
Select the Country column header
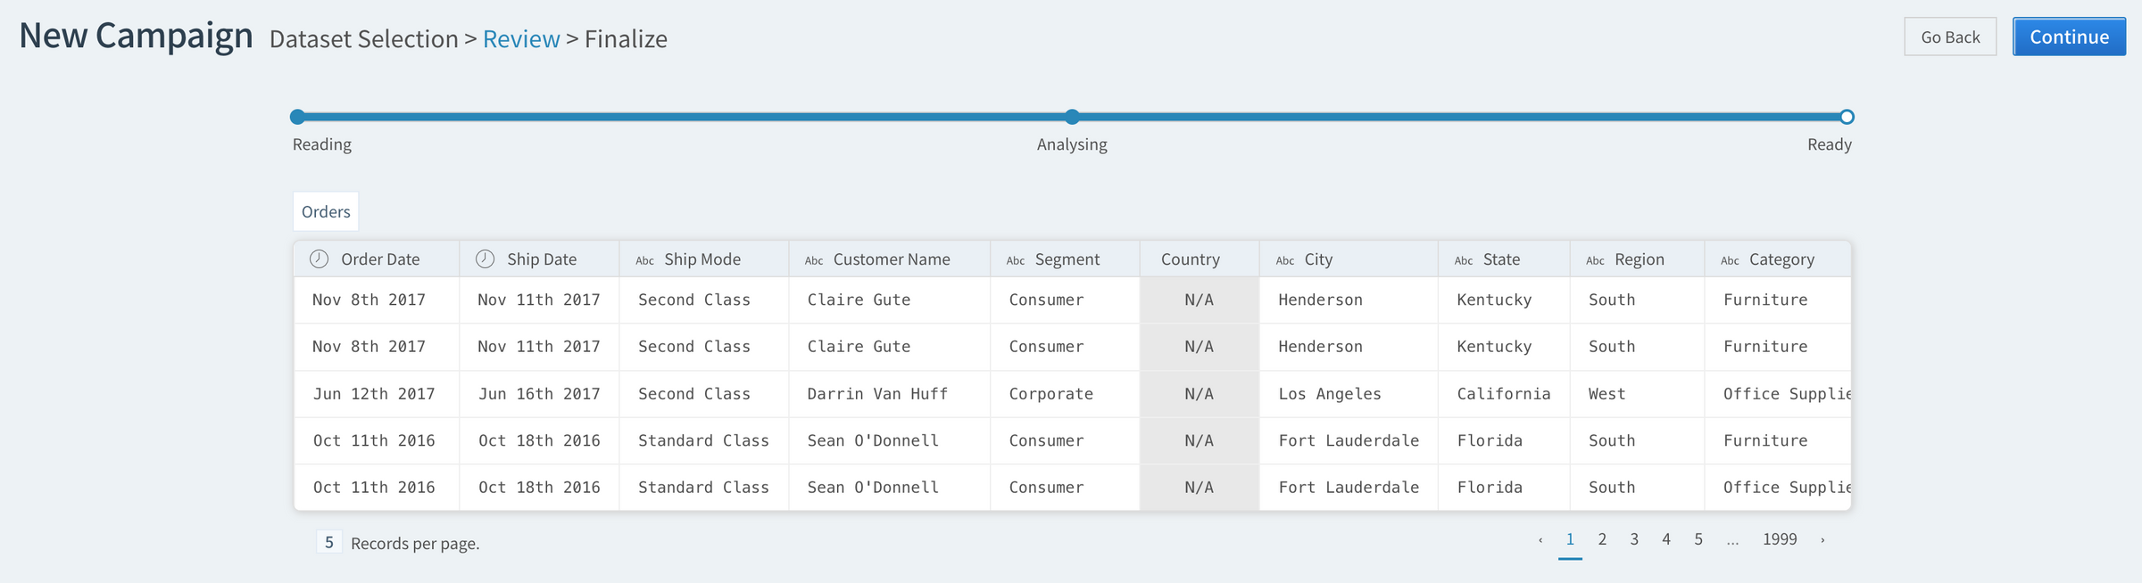(x=1190, y=259)
